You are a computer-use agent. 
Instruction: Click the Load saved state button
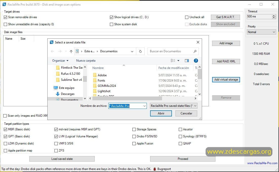[62, 159]
